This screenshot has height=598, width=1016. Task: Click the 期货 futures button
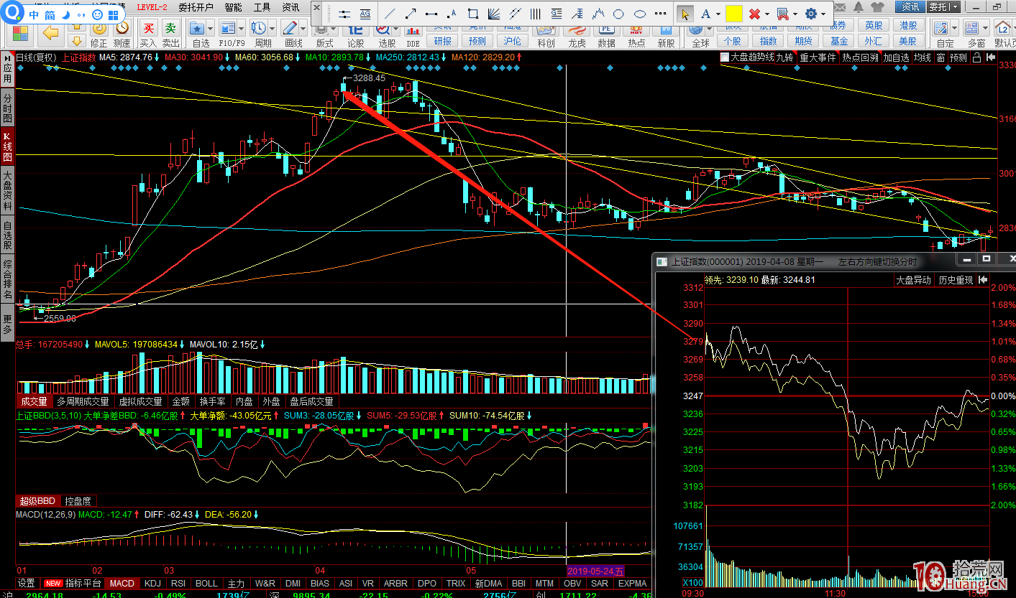[x=803, y=41]
